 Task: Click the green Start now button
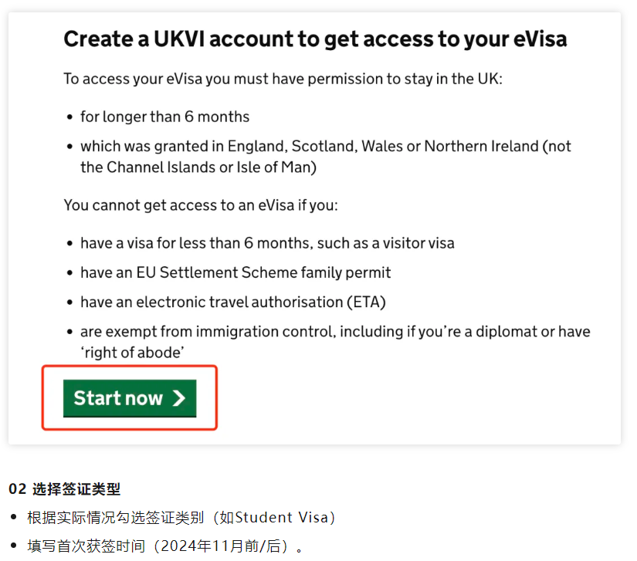click(x=129, y=398)
